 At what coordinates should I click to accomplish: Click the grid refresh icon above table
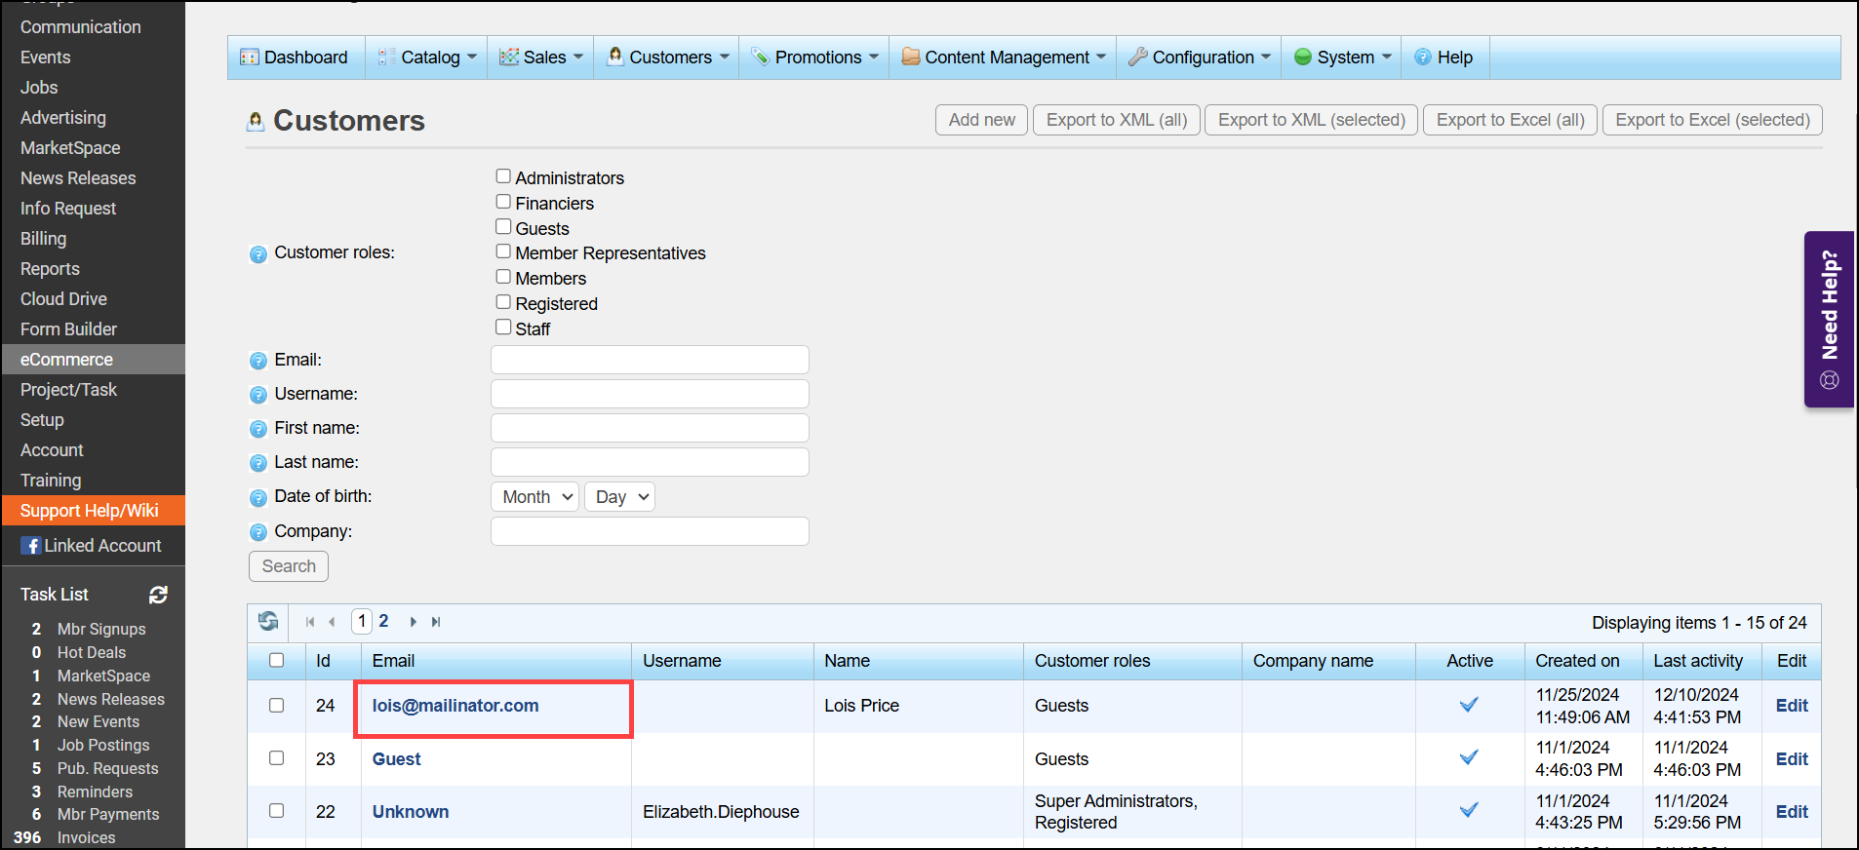click(268, 621)
